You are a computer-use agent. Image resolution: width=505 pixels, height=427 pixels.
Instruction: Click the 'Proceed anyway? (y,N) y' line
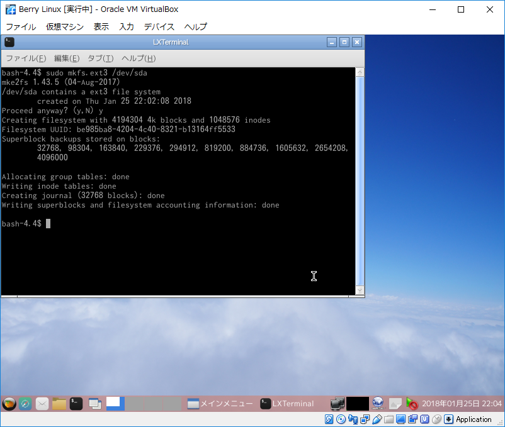click(x=52, y=111)
